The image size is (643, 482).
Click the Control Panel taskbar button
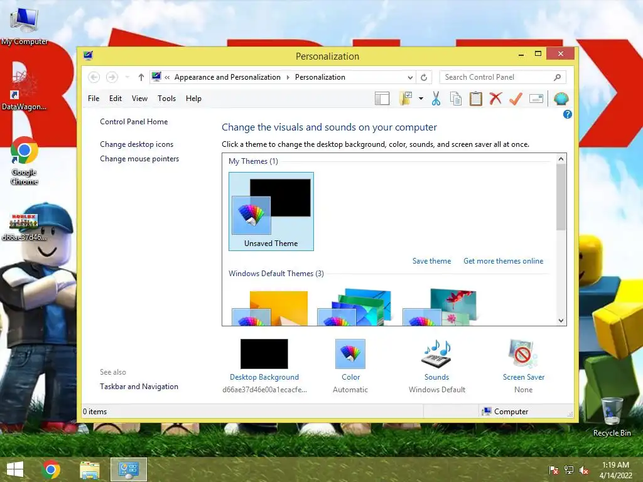(128, 469)
